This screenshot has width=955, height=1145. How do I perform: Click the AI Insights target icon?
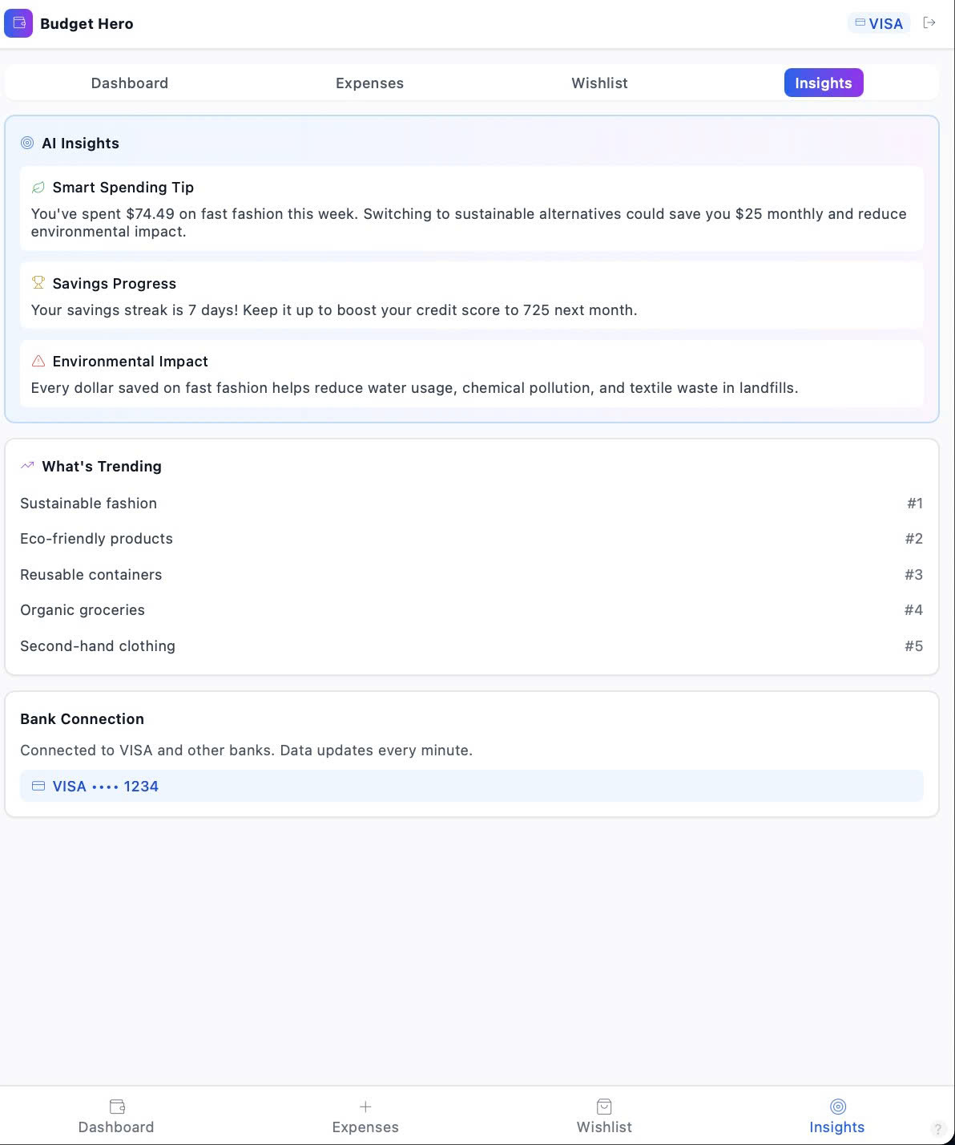click(x=27, y=143)
